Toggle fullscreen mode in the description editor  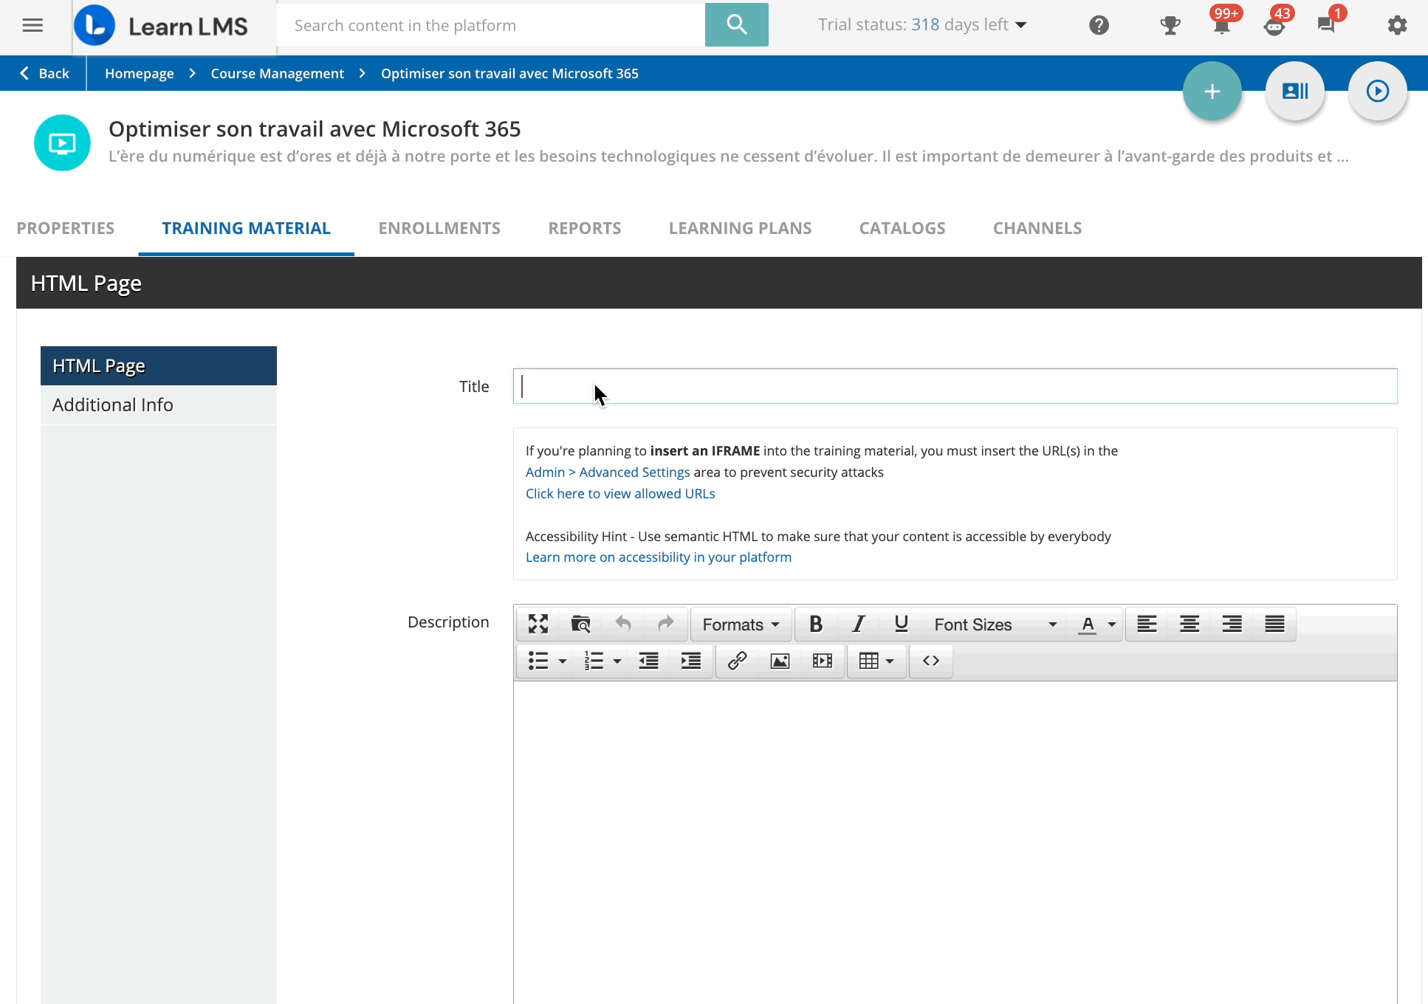coord(538,624)
